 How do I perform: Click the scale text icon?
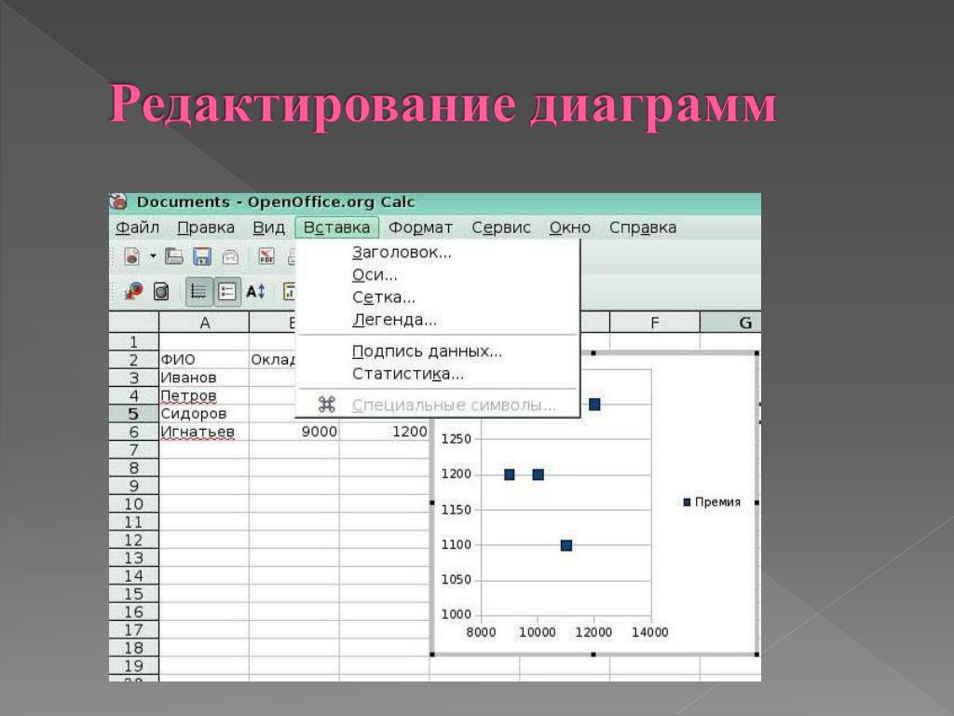pyautogui.click(x=255, y=292)
